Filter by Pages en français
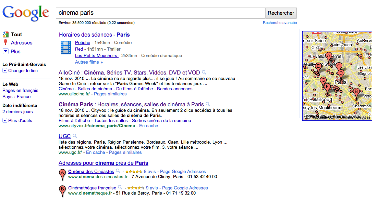The height and width of the screenshot is (199, 377). point(20,90)
